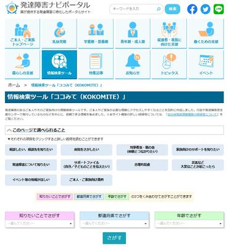This screenshot has width=229, height=247.
Task: Click the teal さがす button
Action: point(114,238)
